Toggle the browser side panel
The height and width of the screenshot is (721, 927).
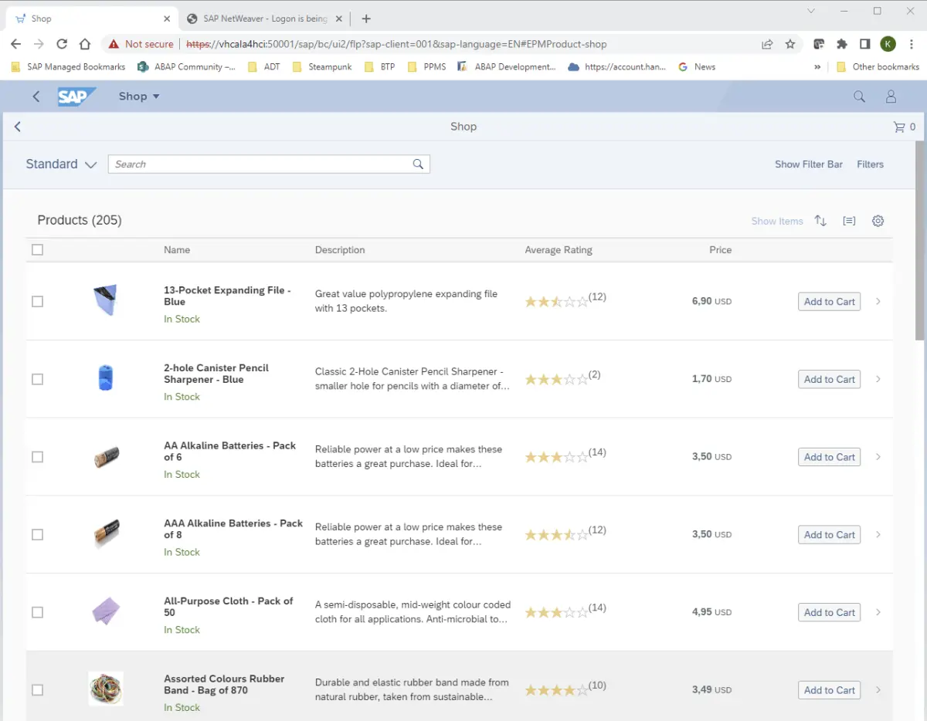pyautogui.click(x=865, y=44)
